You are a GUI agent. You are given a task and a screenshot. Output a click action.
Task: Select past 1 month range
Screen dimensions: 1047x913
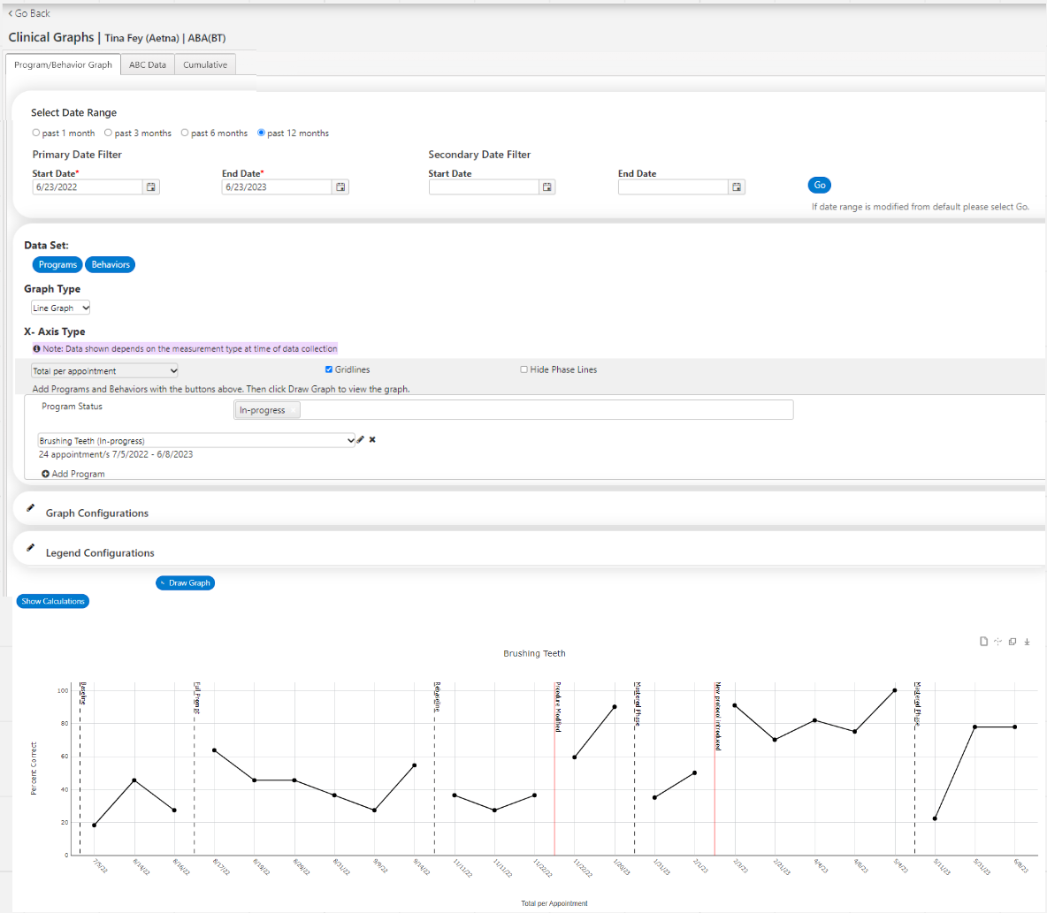coord(36,133)
